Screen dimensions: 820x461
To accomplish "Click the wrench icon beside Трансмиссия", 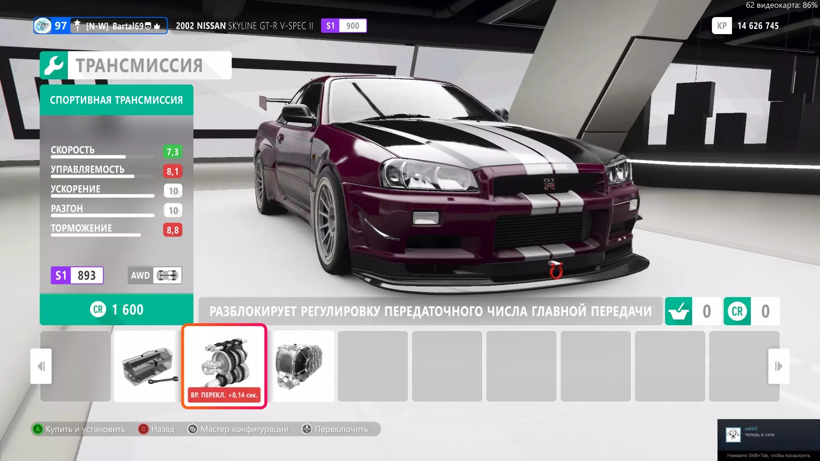I will (x=54, y=65).
